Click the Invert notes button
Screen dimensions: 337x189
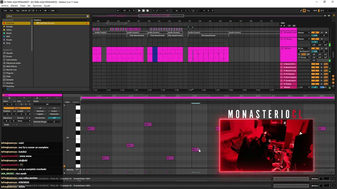(x=54, y=111)
